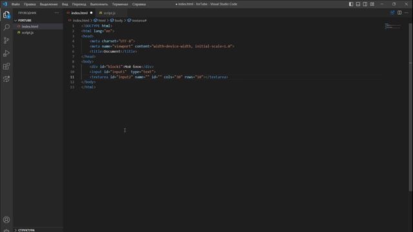Open the Extensions view
This screenshot has width=413, height=232.
6,66
